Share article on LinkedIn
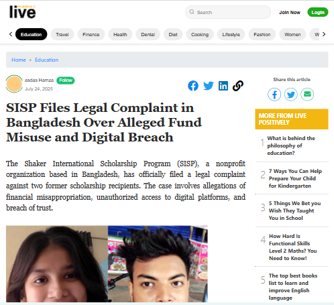This screenshot has height=305, width=334. 223,86
